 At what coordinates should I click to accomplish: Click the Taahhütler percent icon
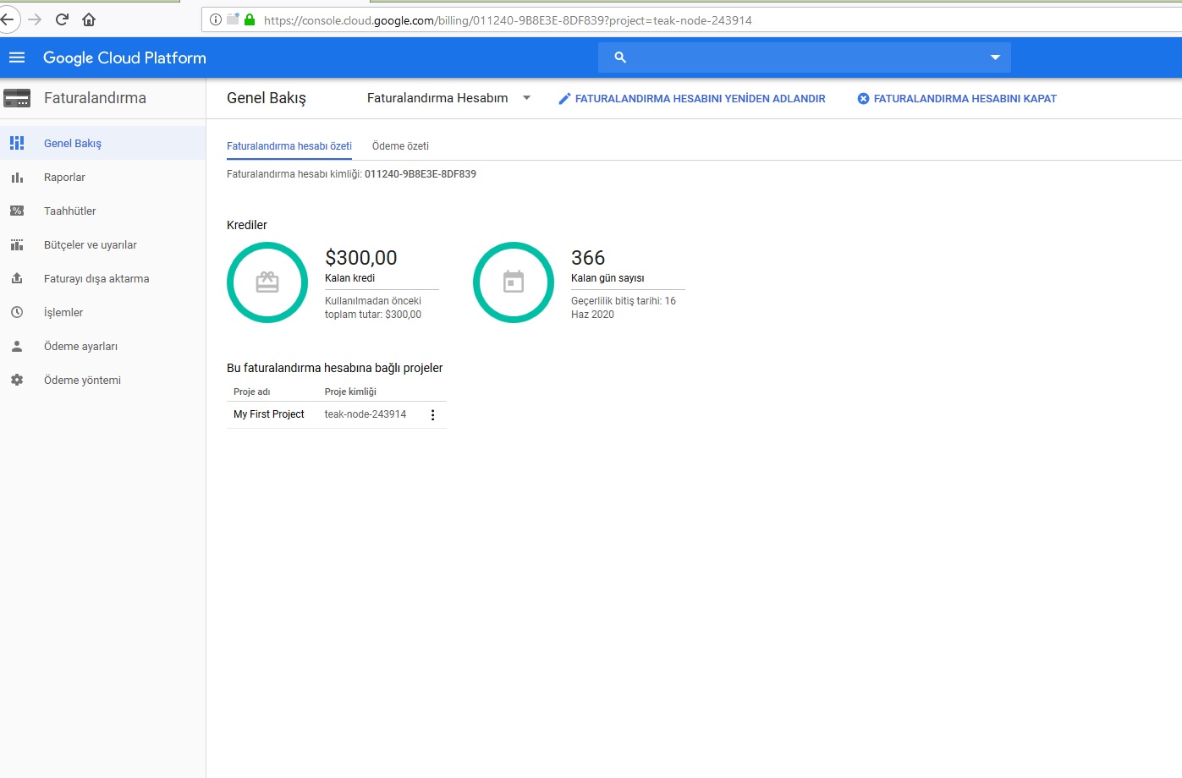(x=17, y=211)
